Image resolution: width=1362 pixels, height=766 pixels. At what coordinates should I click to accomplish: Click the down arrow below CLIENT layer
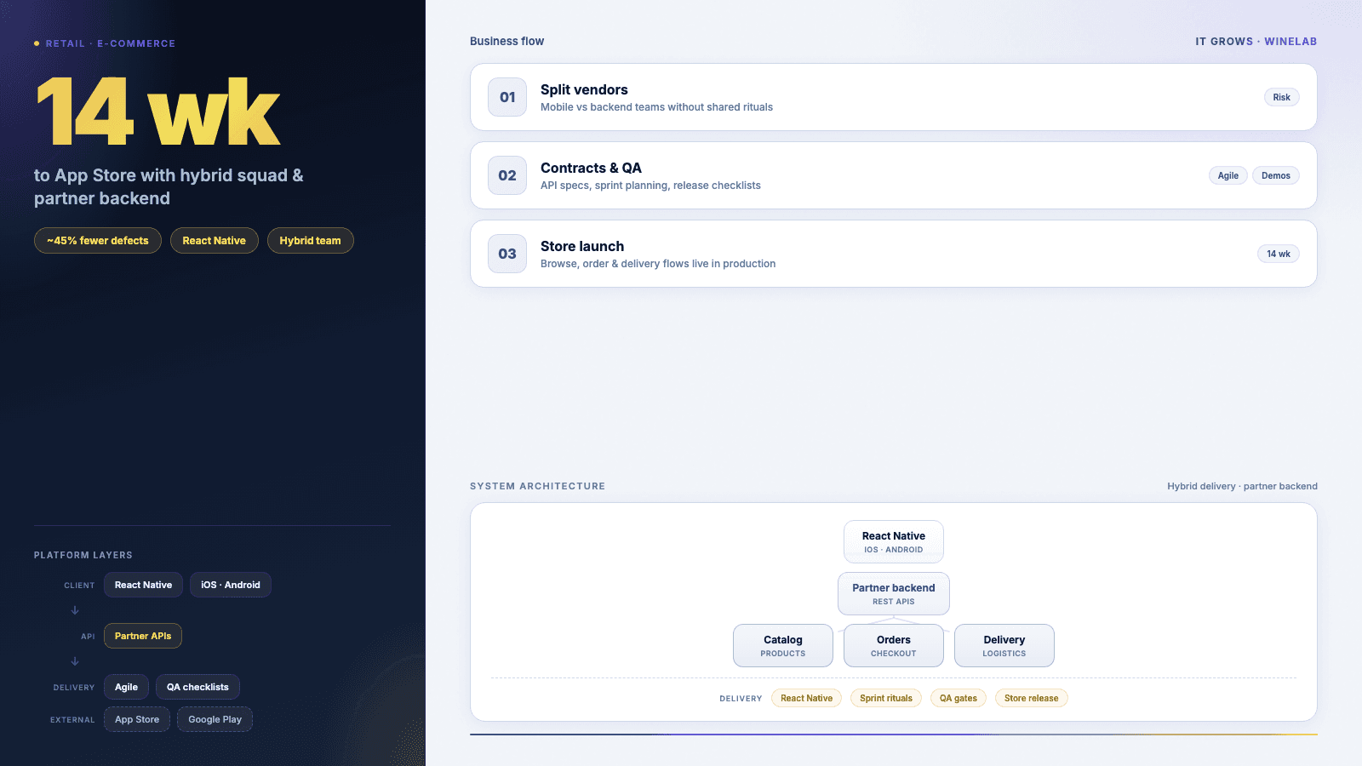click(75, 610)
